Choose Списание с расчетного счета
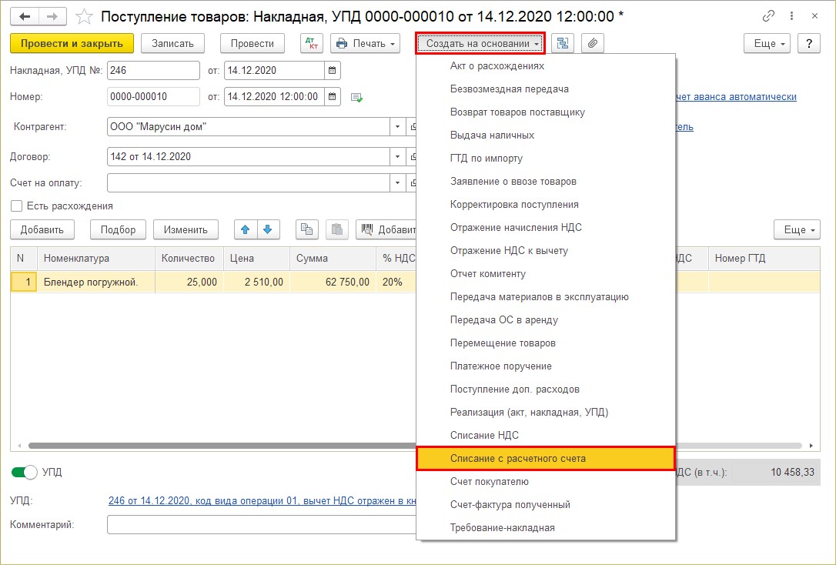The image size is (836, 565). (546, 459)
